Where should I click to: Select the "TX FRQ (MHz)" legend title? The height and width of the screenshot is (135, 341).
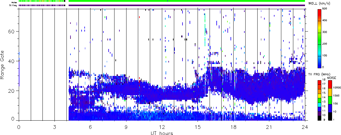coord(319,74)
